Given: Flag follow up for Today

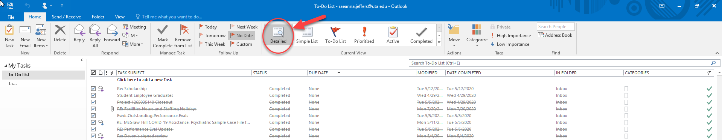Looking at the screenshot, I should coord(208,27).
